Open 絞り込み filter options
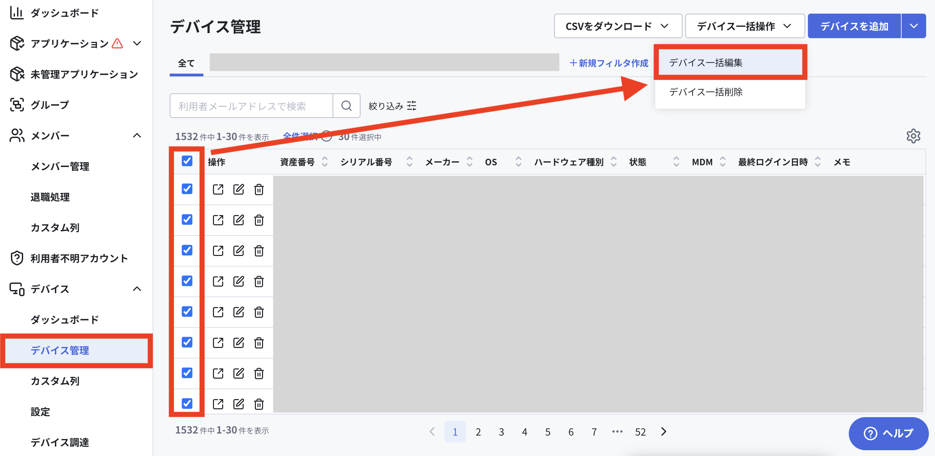 tap(393, 106)
